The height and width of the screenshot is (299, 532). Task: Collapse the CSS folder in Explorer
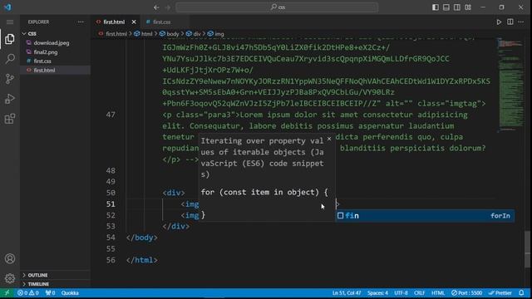(32, 33)
